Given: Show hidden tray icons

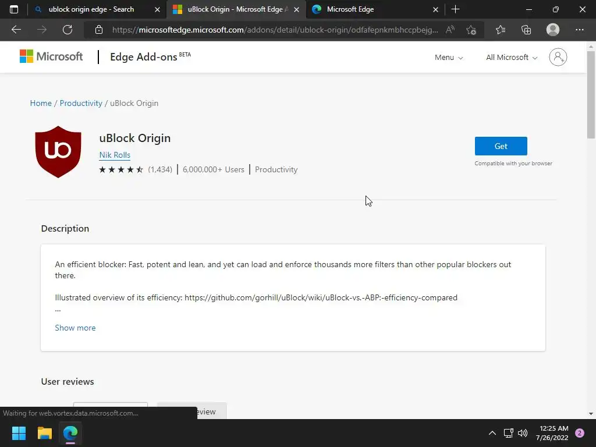Looking at the screenshot, I should (492, 433).
